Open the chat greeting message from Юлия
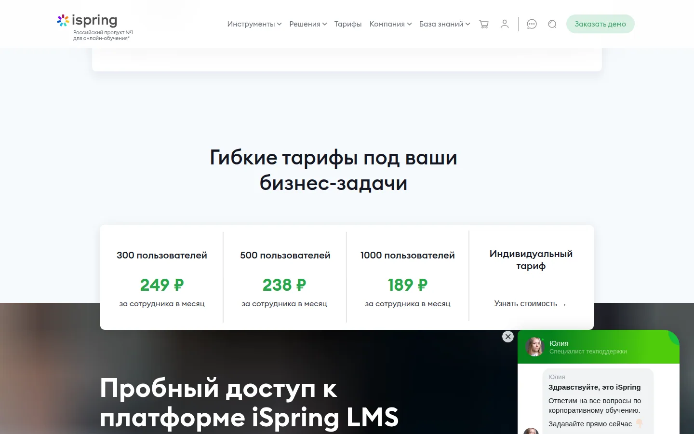Image resolution: width=694 pixels, height=434 pixels. pyautogui.click(x=598, y=401)
